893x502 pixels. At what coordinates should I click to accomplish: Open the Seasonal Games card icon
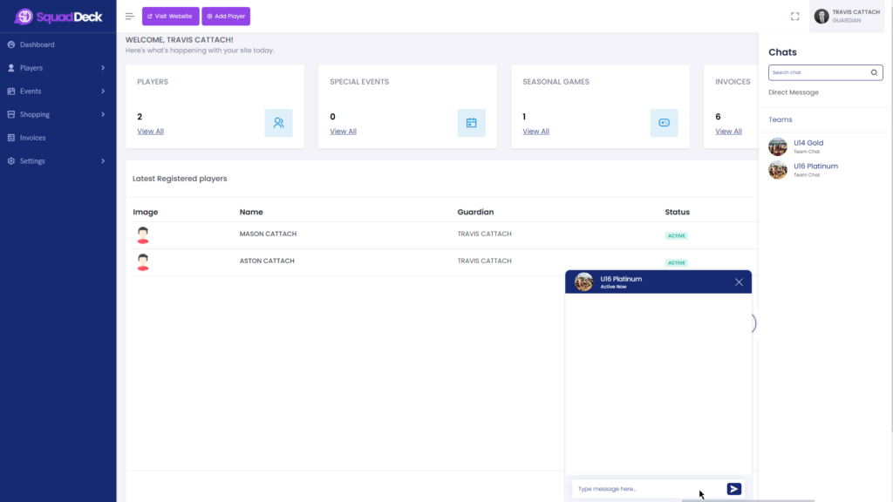(x=664, y=123)
